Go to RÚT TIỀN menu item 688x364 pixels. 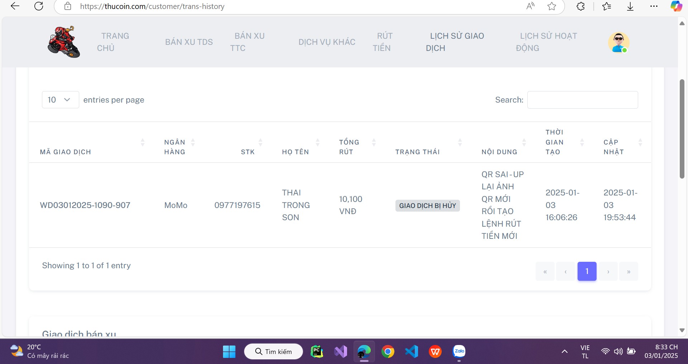point(382,42)
